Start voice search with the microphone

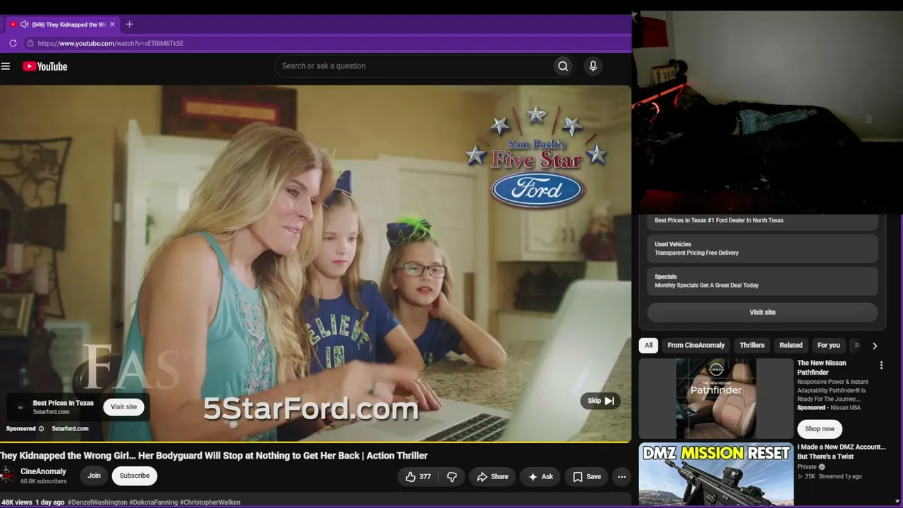coord(593,66)
